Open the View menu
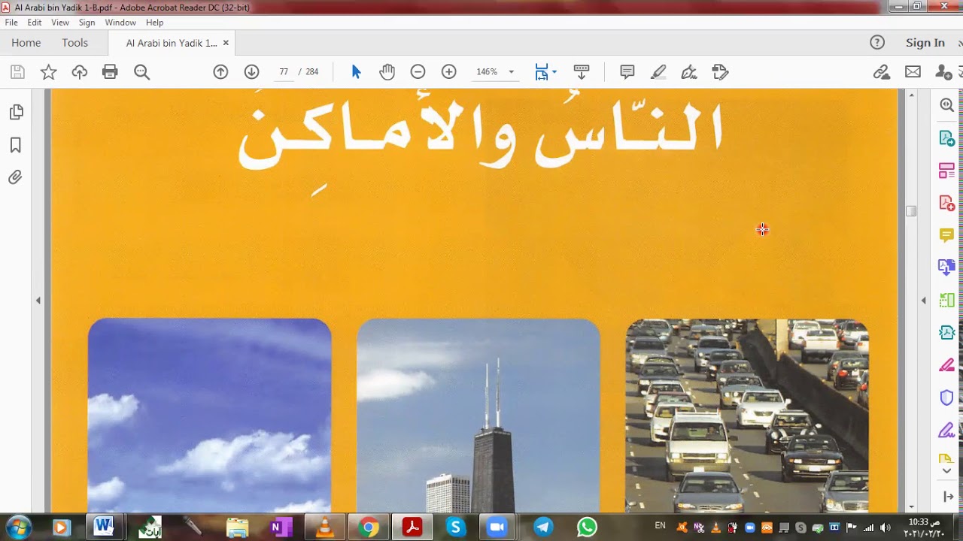The image size is (963, 541). tap(60, 23)
